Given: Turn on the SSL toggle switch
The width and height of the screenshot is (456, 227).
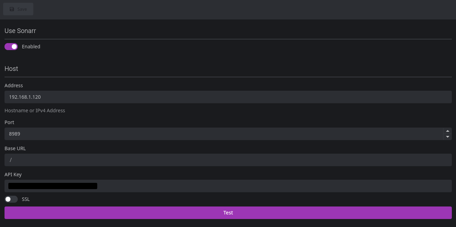Looking at the screenshot, I should point(11,199).
